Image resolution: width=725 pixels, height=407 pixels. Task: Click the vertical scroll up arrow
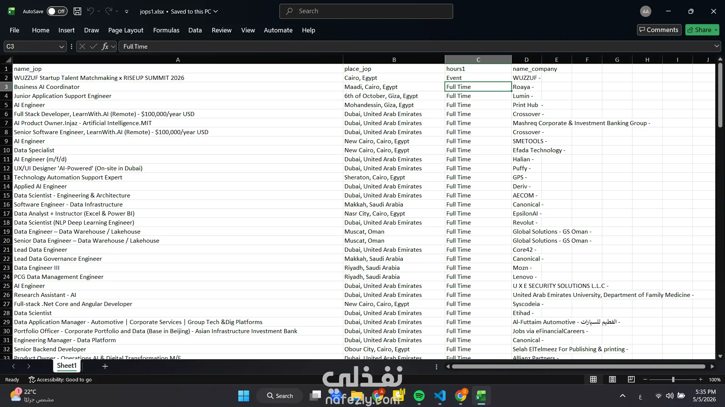(x=720, y=59)
